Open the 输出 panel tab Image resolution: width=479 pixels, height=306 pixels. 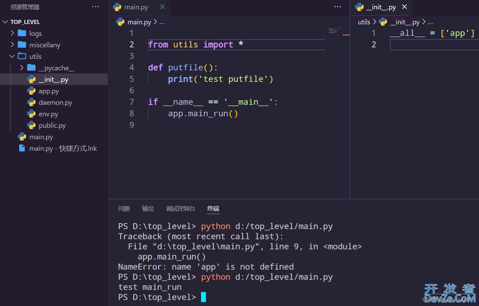pos(148,209)
